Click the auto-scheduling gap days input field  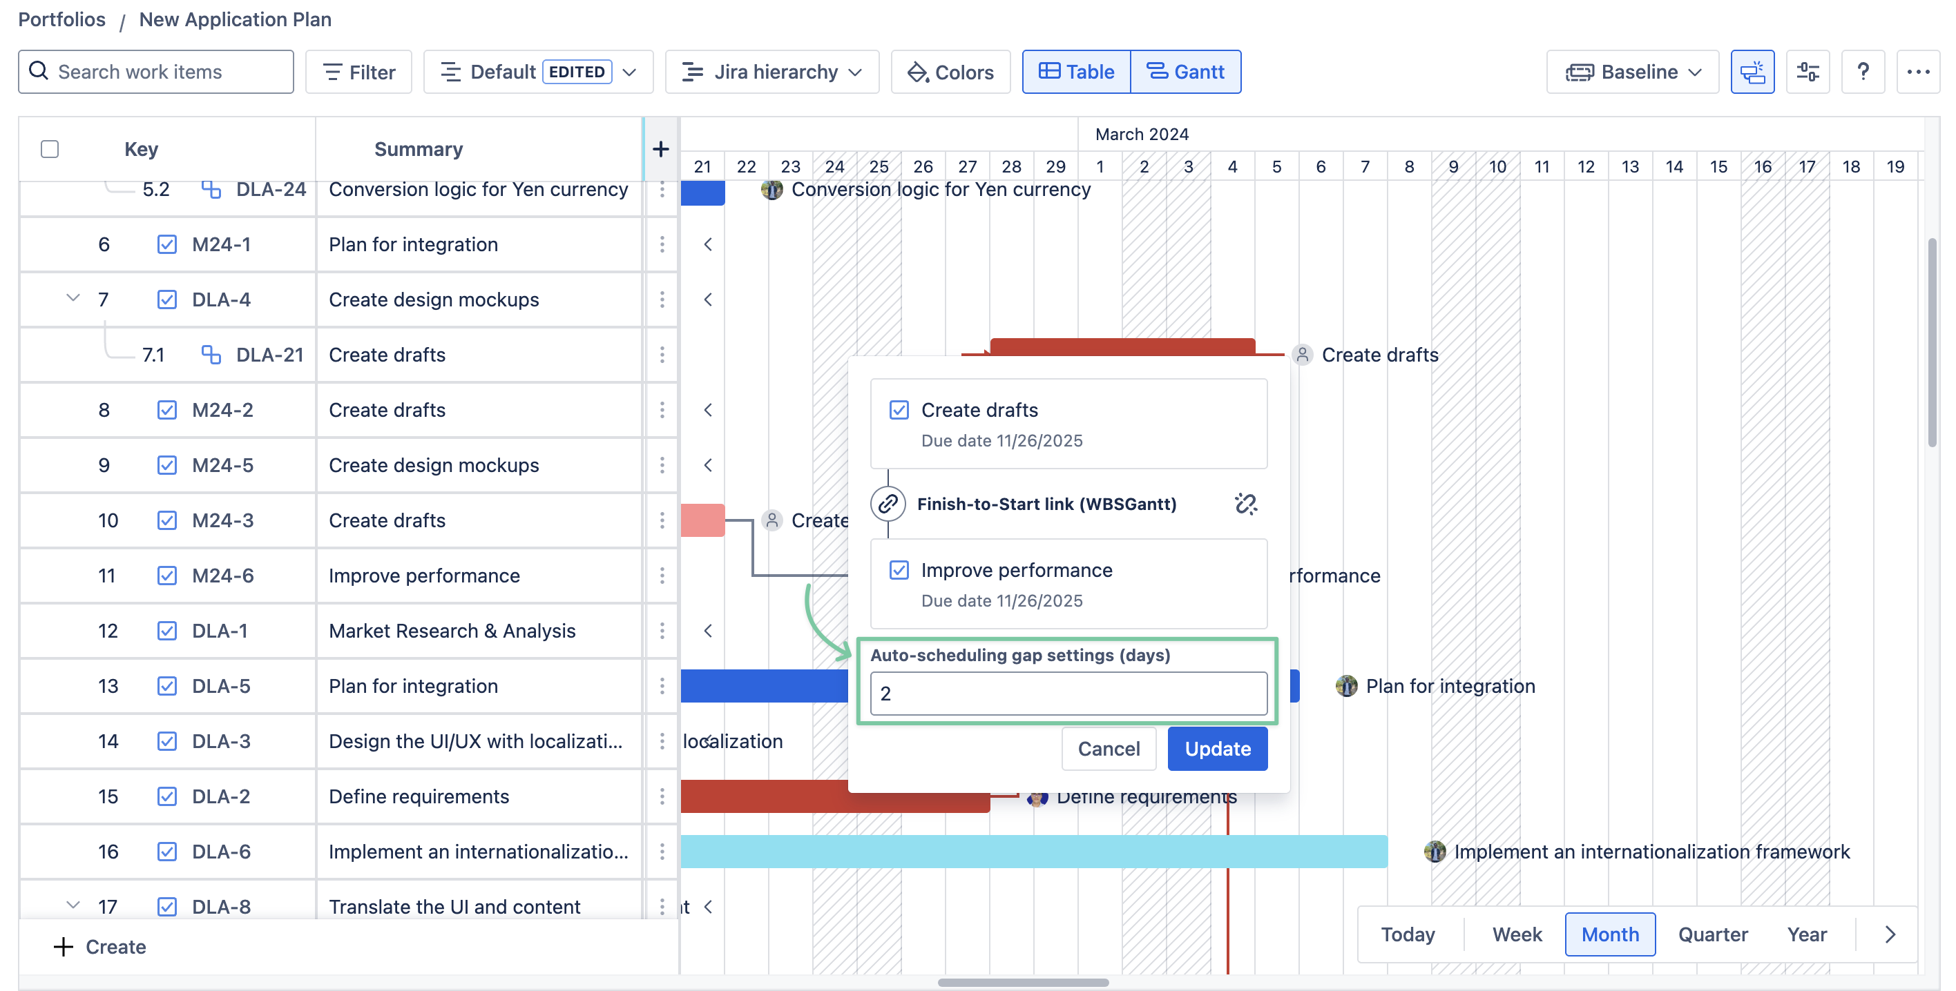pyautogui.click(x=1068, y=693)
